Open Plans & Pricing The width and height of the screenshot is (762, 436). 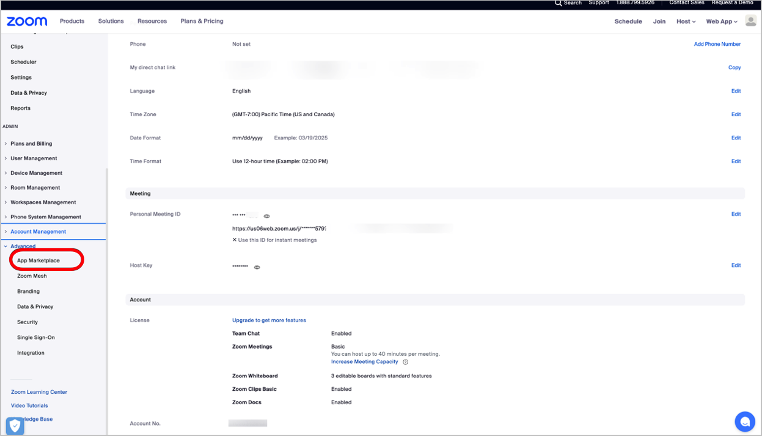202,21
